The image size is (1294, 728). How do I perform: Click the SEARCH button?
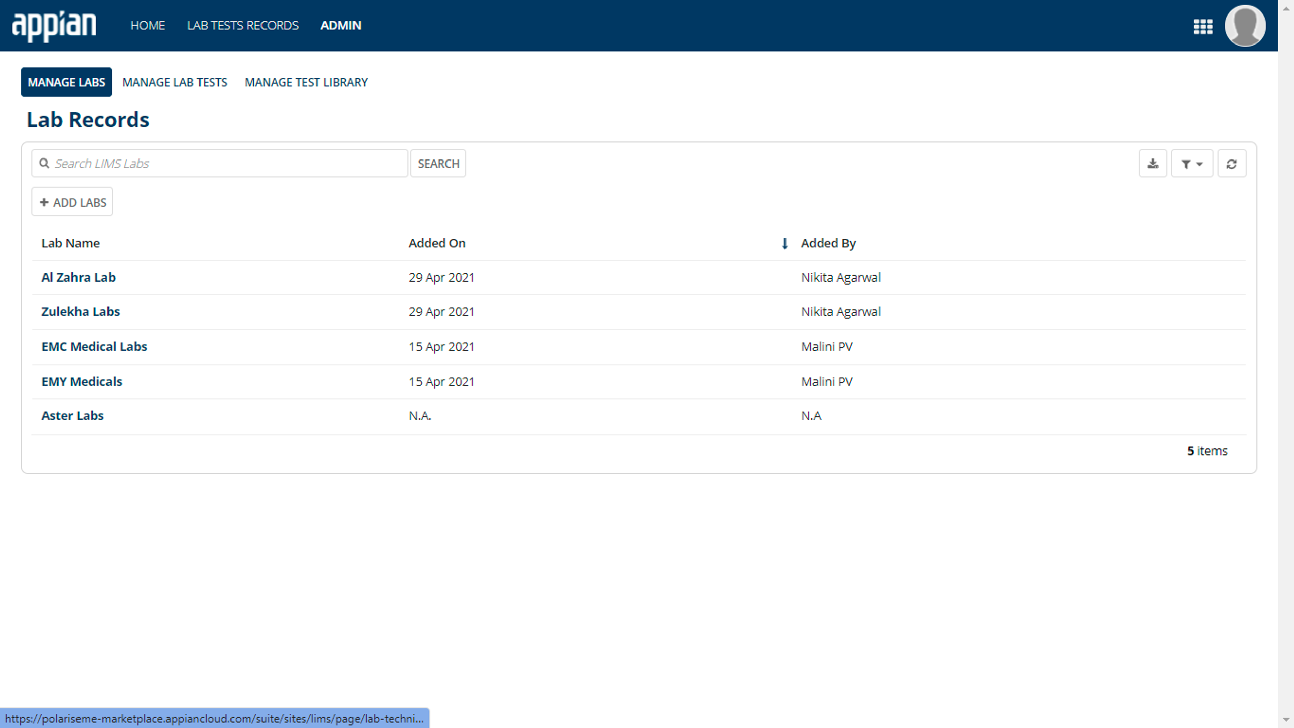coord(438,164)
